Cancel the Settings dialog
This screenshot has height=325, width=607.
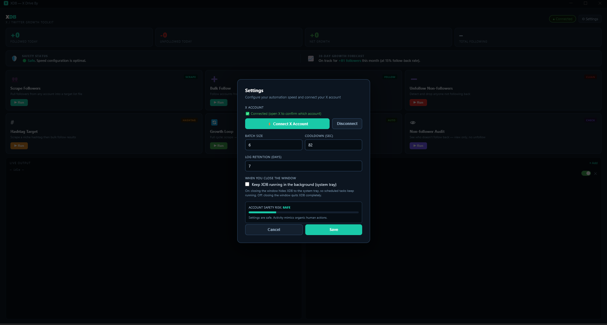(274, 230)
